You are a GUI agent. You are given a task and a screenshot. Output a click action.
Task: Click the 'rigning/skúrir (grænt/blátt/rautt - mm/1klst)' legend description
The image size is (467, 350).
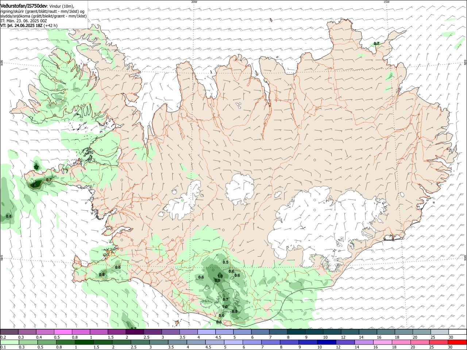pos(39,11)
